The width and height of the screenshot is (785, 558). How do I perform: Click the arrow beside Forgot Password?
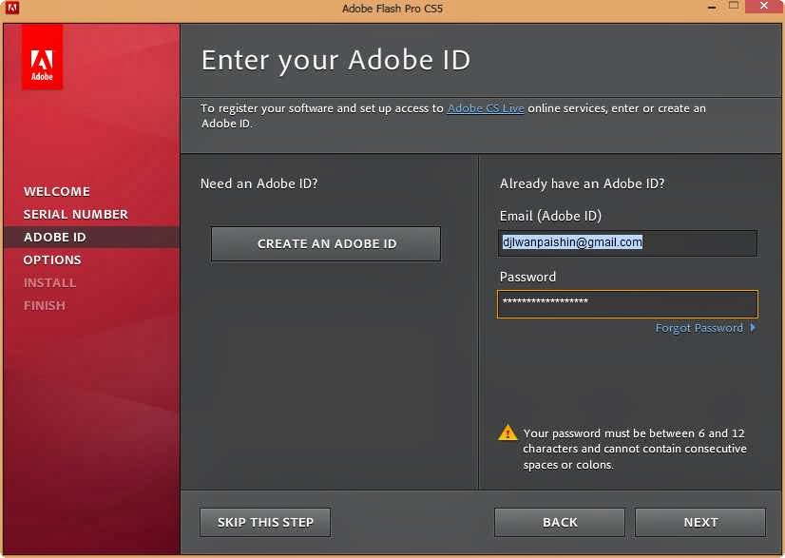point(753,328)
